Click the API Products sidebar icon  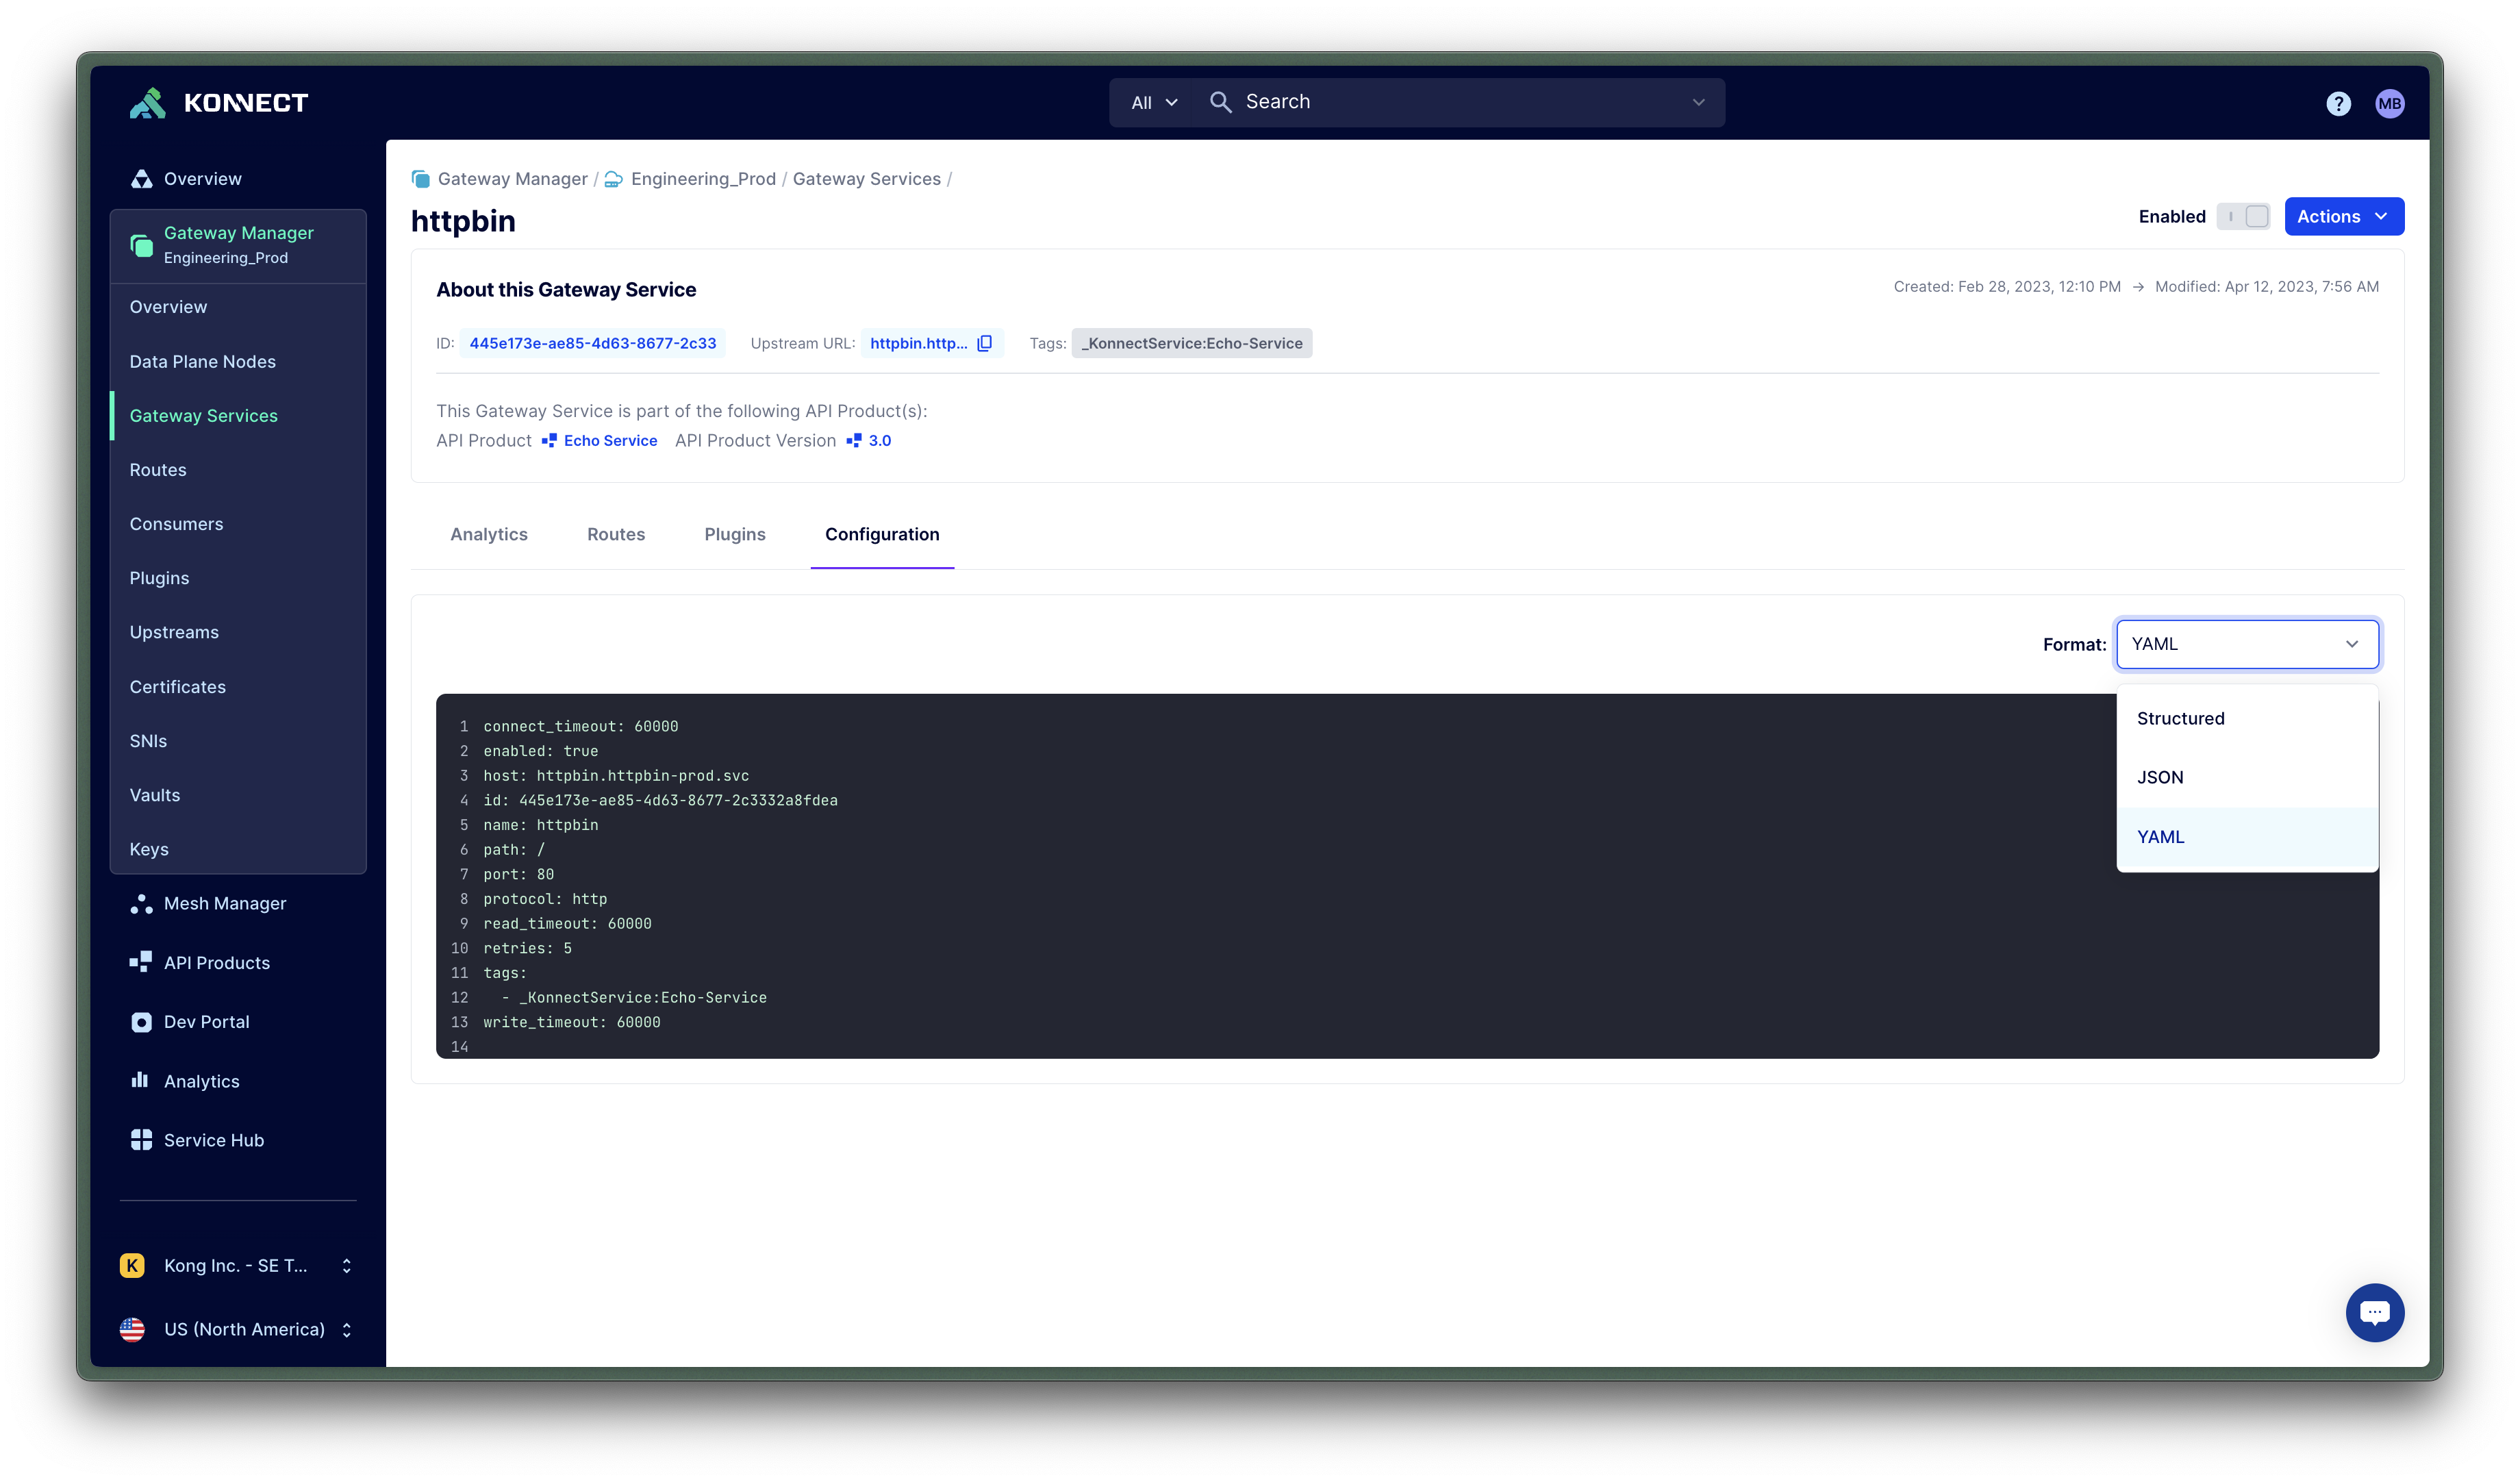[x=141, y=962]
